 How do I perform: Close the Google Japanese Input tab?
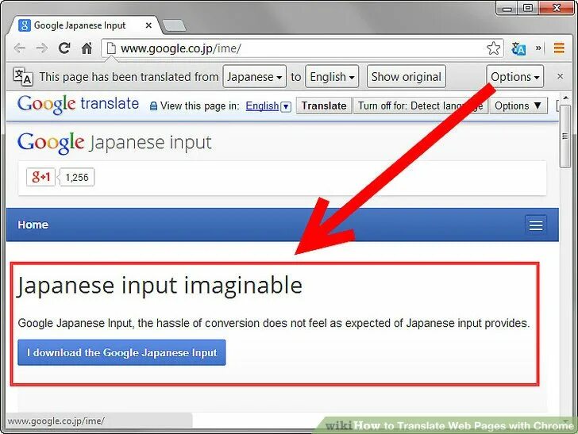pos(148,25)
